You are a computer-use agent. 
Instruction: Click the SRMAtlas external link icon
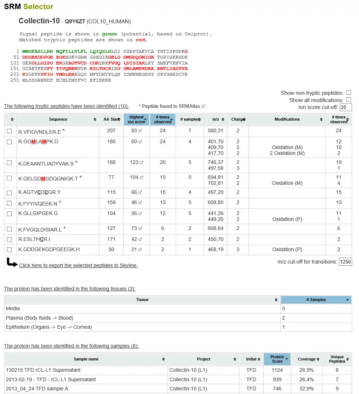(203, 106)
